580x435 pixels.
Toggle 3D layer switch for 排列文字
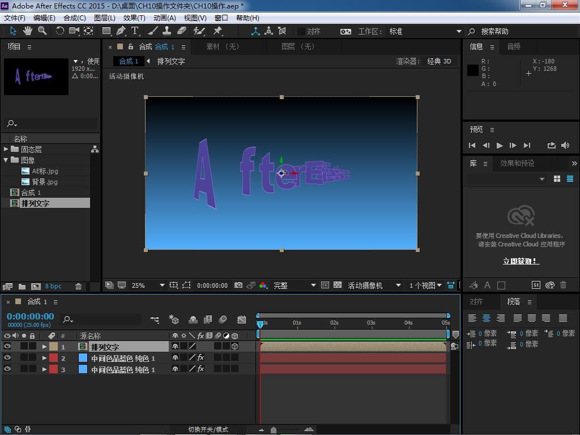(234, 346)
